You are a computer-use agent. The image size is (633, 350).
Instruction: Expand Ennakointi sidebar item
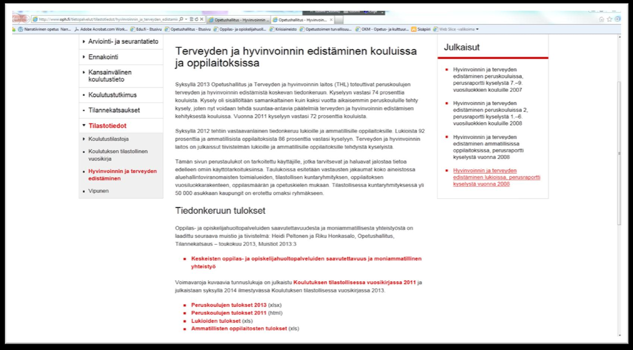[x=121, y=57]
